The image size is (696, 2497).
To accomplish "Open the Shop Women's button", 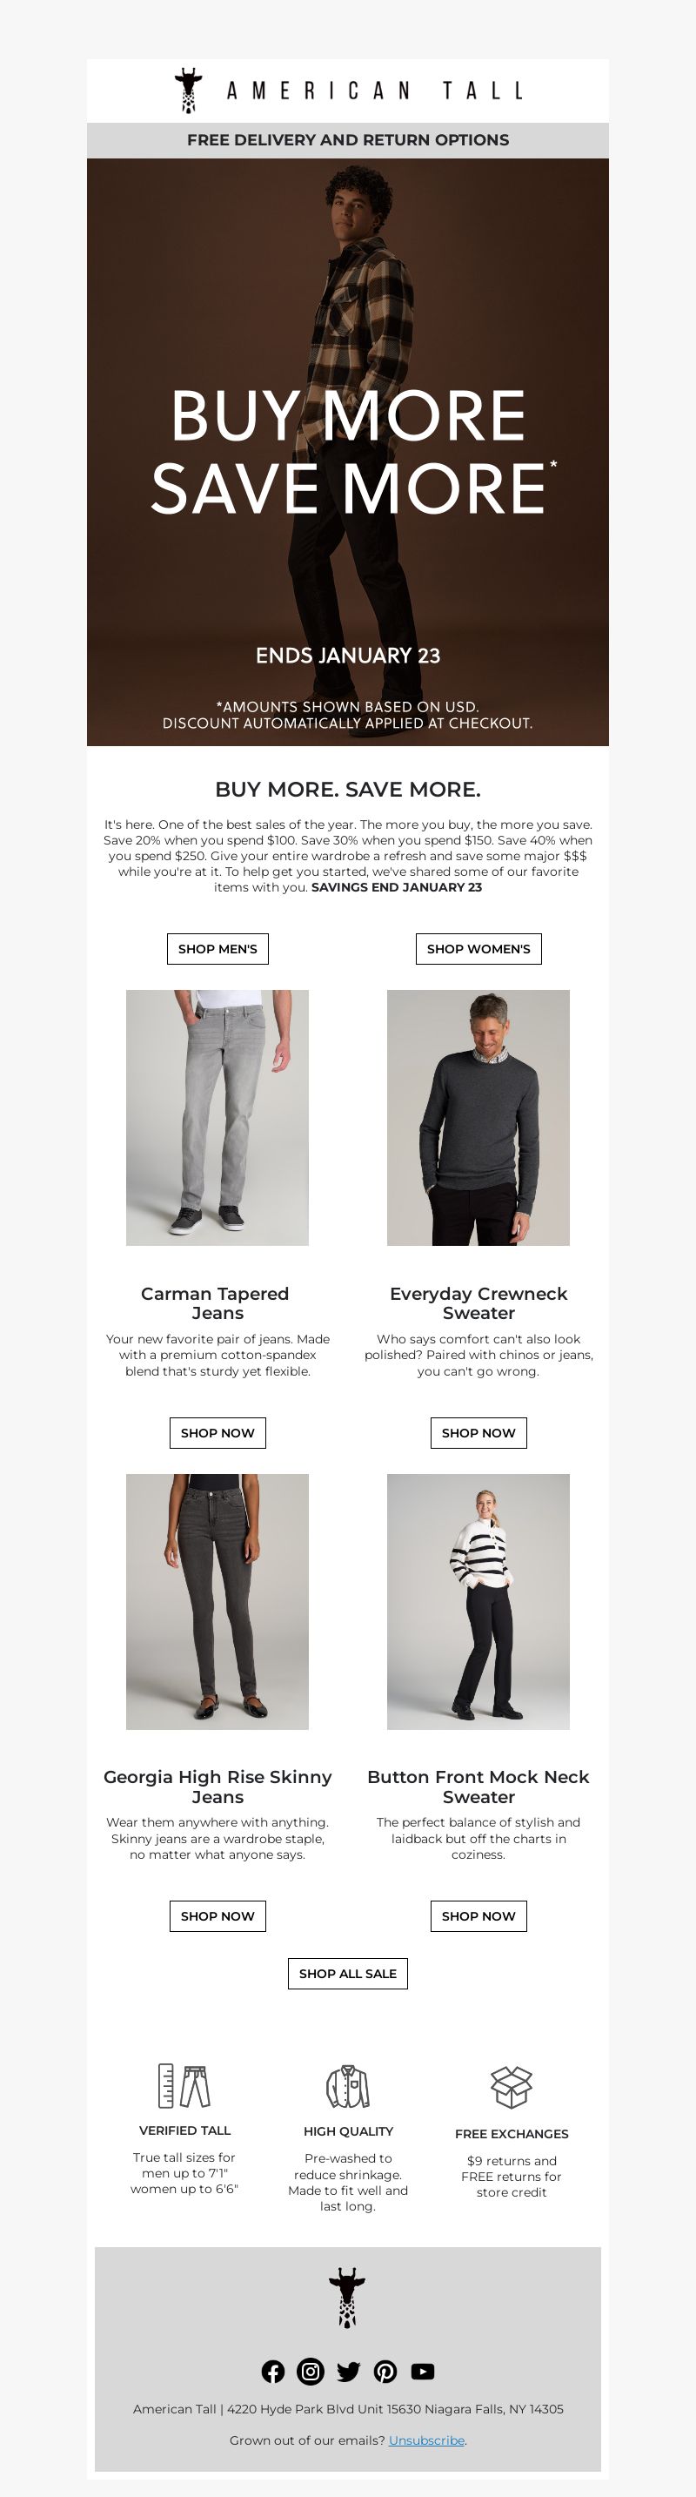I will click(x=478, y=949).
